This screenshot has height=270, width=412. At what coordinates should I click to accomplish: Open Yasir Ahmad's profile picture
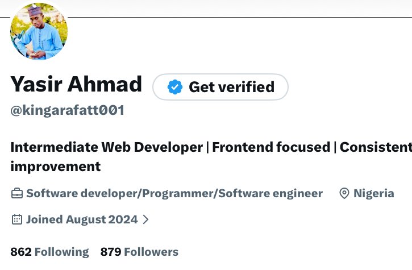(x=39, y=31)
